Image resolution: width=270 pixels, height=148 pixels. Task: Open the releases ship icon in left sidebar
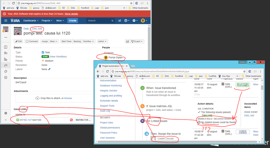(6, 53)
